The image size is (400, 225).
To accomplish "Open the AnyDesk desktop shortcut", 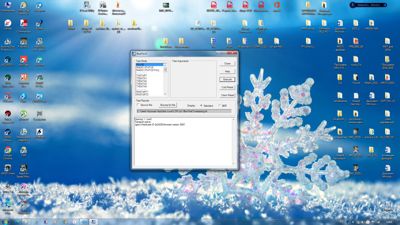I will click(24, 62).
